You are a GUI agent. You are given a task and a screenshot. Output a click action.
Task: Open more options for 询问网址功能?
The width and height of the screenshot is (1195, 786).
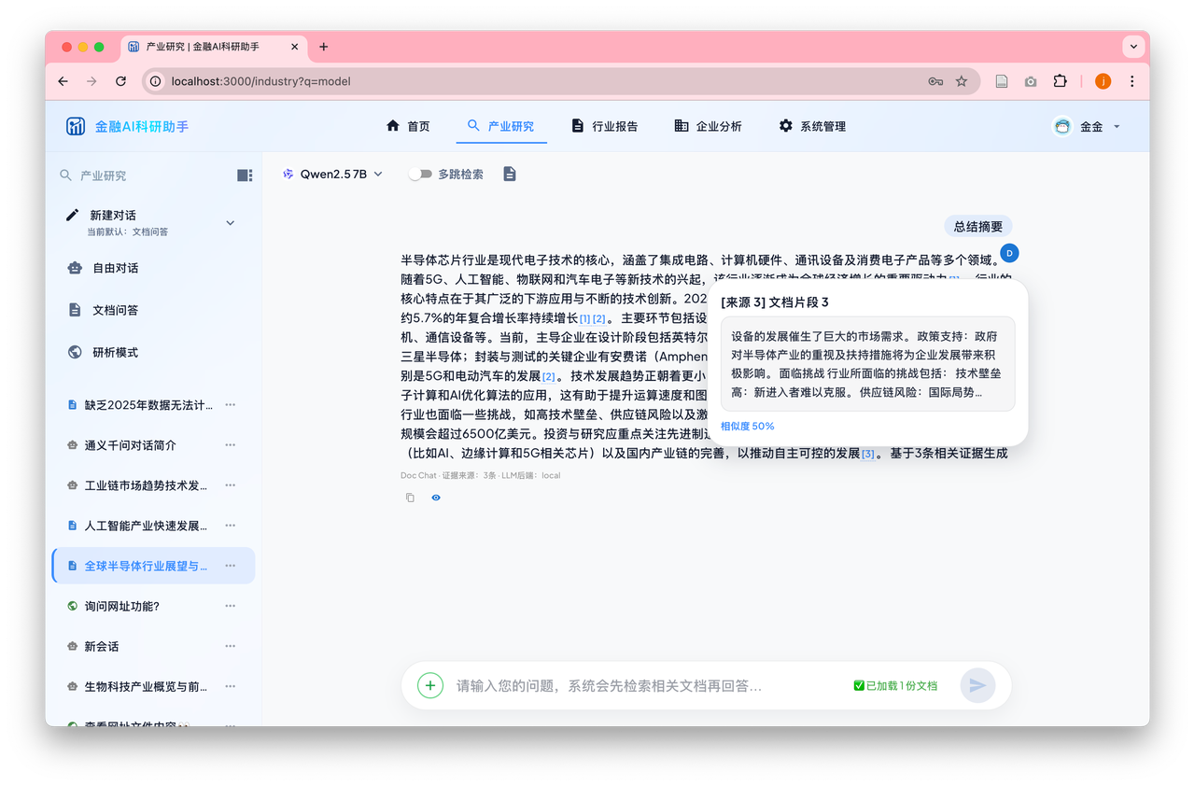231,606
